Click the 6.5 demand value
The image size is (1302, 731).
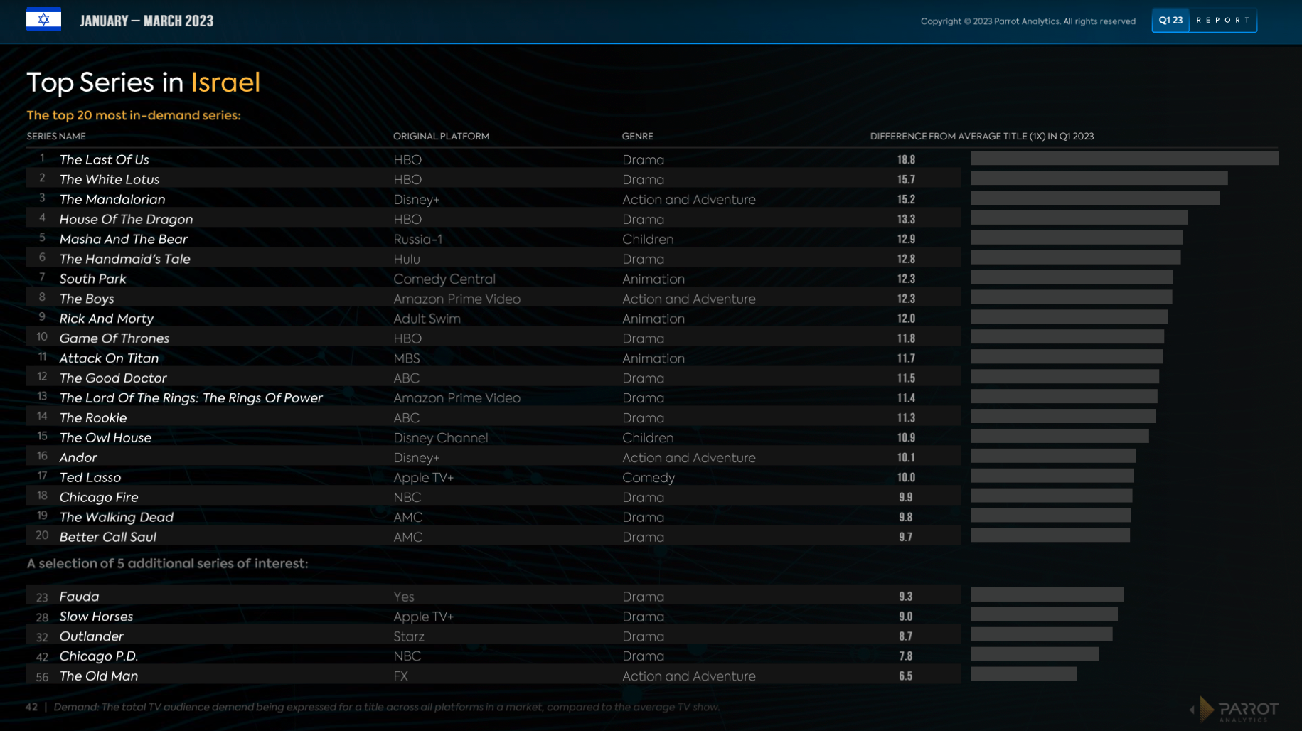pos(905,676)
